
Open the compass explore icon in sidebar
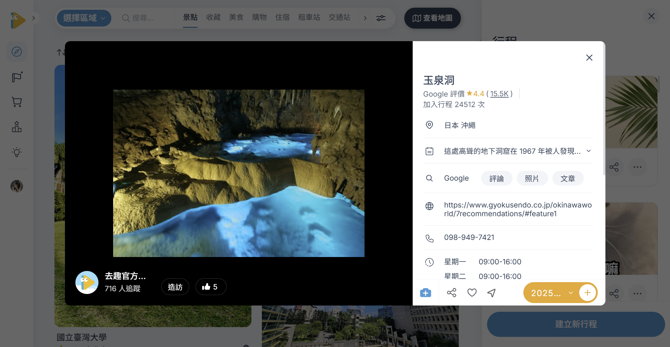click(x=17, y=52)
